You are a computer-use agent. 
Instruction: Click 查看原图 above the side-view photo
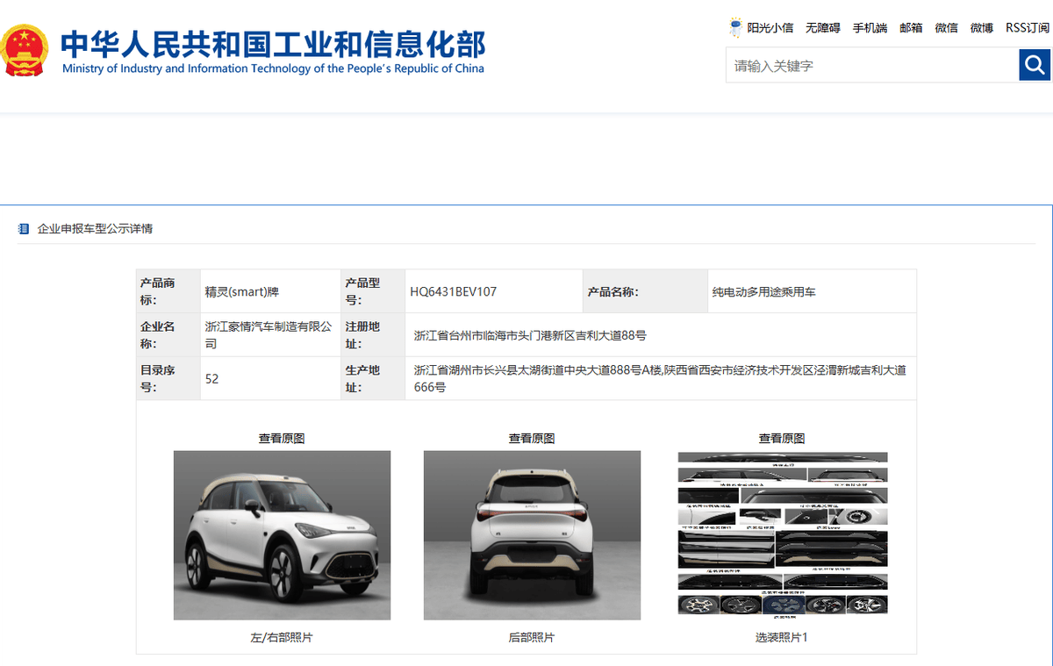click(282, 438)
